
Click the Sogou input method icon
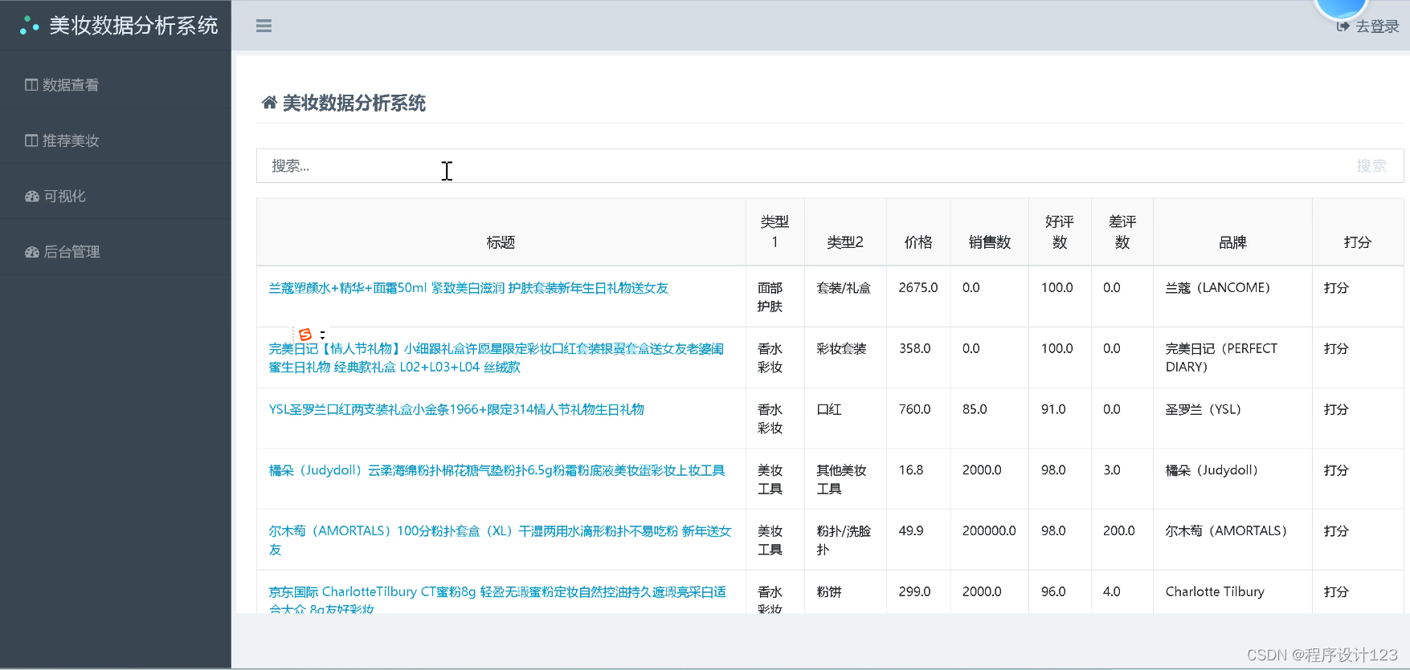click(x=304, y=335)
